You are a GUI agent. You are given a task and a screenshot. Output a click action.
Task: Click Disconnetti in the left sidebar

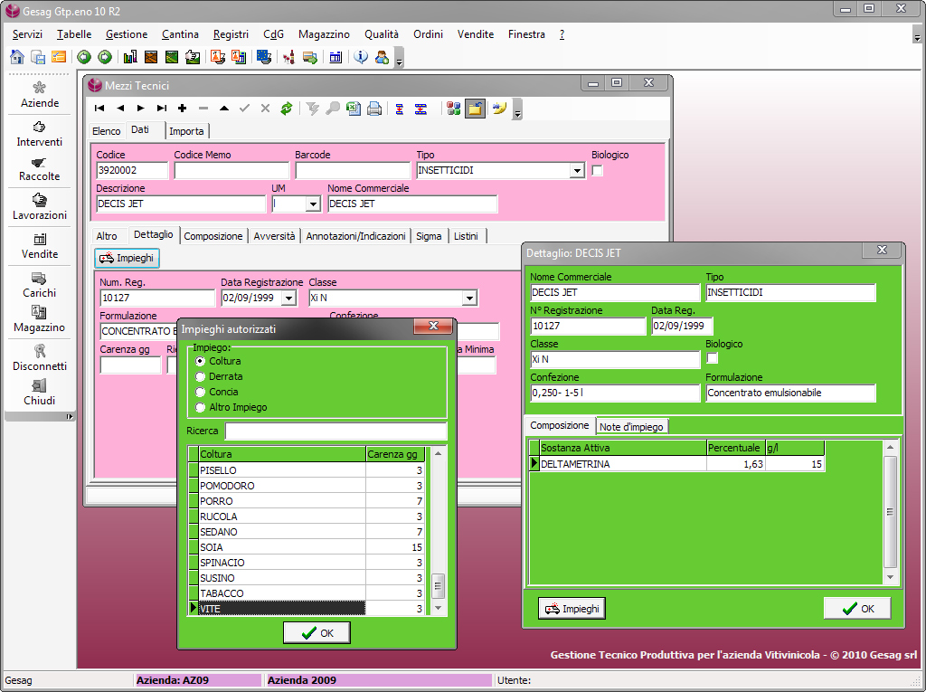(x=40, y=358)
